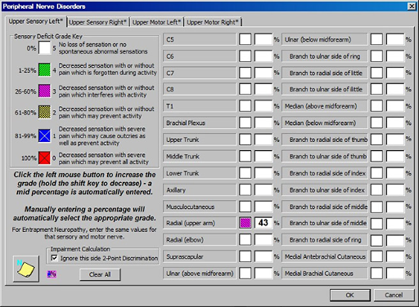Click the Branch to radial side of middle label

click(325, 207)
